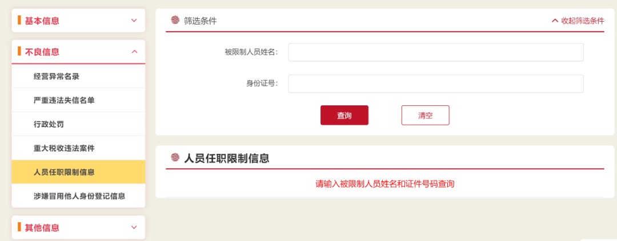Expand the 基本信息 section chevron
Screen dimensions: 617x241
(x=134, y=21)
